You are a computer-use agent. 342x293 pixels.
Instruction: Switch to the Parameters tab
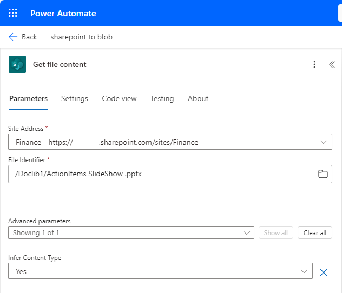point(28,99)
